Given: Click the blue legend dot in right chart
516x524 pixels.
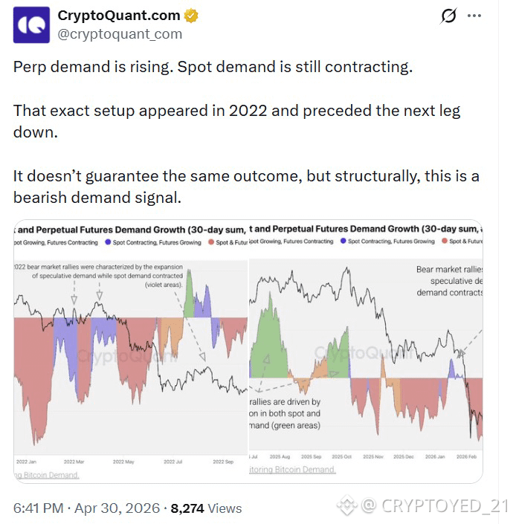Looking at the screenshot, I should coord(344,241).
